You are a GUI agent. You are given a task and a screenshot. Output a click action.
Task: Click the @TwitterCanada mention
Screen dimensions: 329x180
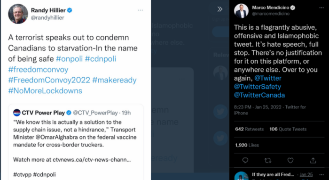tap(259, 95)
